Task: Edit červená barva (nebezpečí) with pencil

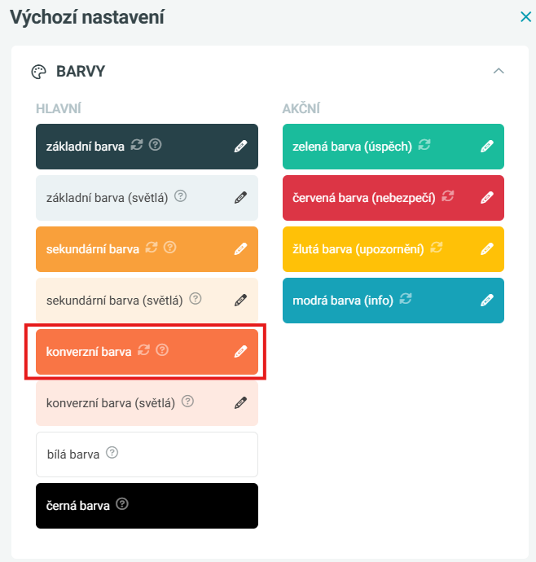Action: [487, 198]
